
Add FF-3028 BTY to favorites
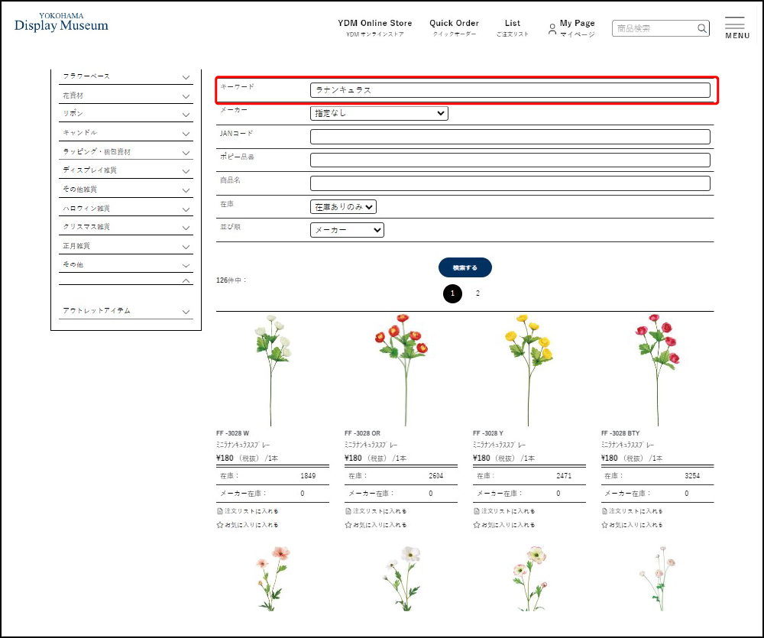pos(633,525)
